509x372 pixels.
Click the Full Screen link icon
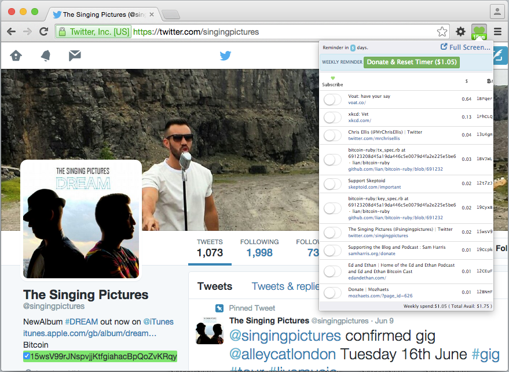tap(444, 47)
